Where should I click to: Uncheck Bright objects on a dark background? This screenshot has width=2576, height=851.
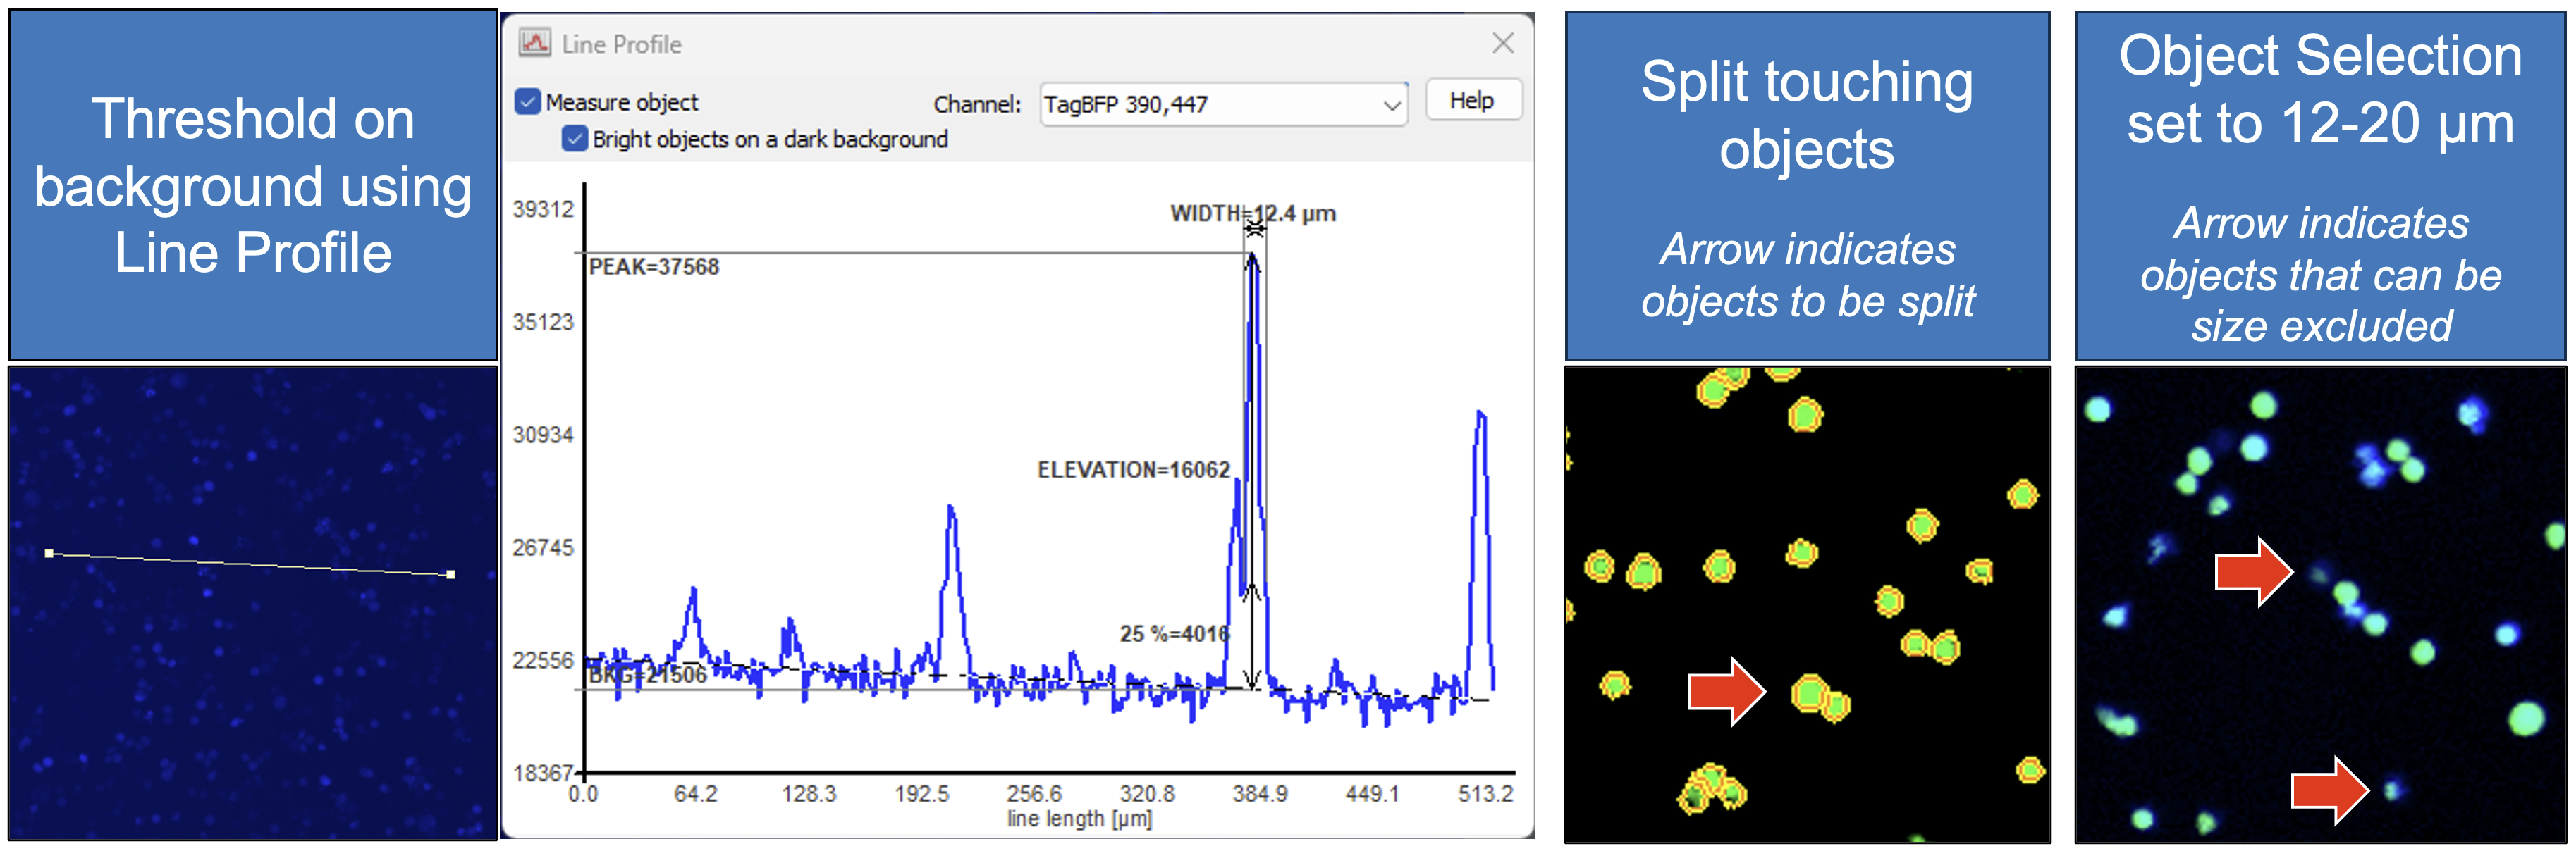coord(575,139)
